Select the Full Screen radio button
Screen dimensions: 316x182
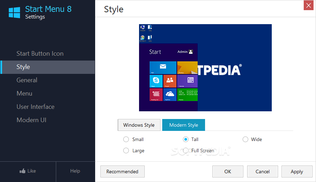click(x=186, y=150)
